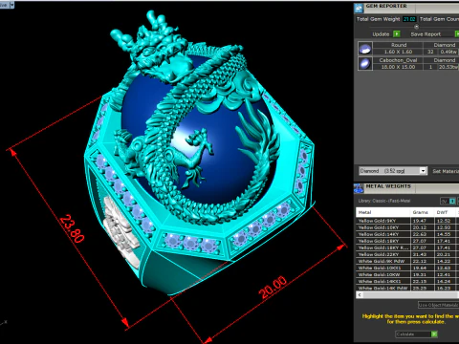Select the Yellow Gold 22KY row
This screenshot has height=344, width=459.
click(407, 254)
